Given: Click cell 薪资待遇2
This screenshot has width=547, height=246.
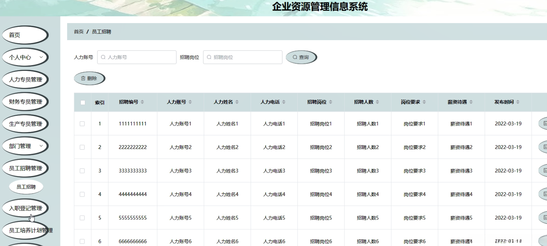Looking at the screenshot, I should point(461,147).
